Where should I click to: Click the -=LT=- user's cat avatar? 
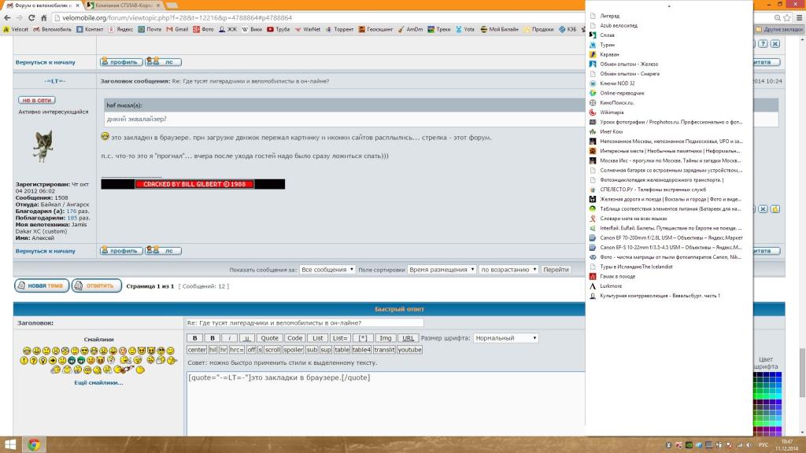click(x=44, y=145)
